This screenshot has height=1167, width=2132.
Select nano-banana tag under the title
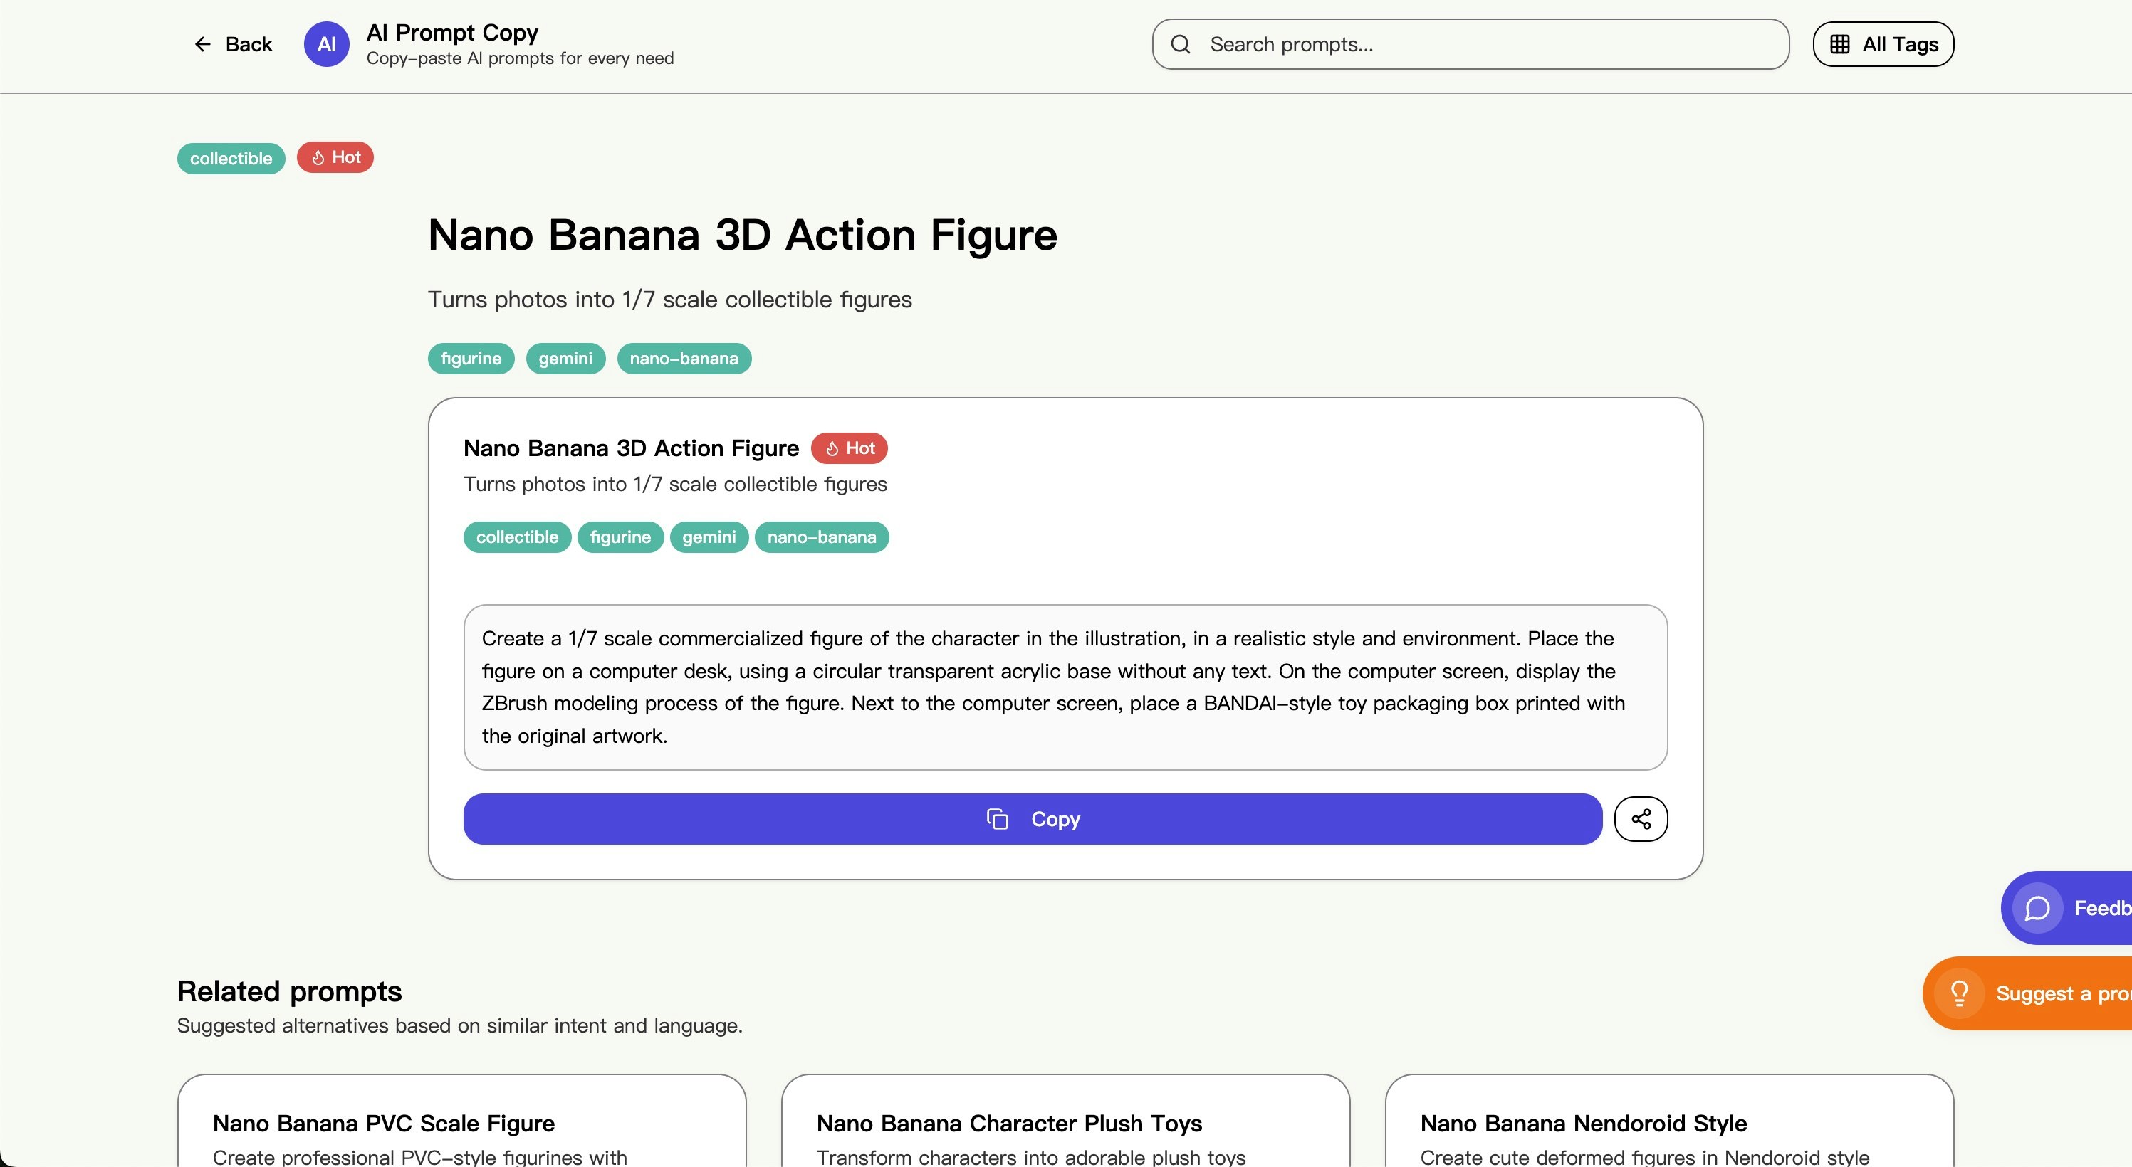coord(684,359)
